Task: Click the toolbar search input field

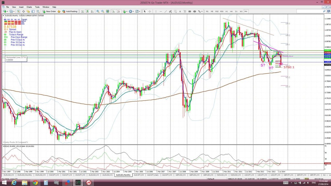Action: coord(310,11)
